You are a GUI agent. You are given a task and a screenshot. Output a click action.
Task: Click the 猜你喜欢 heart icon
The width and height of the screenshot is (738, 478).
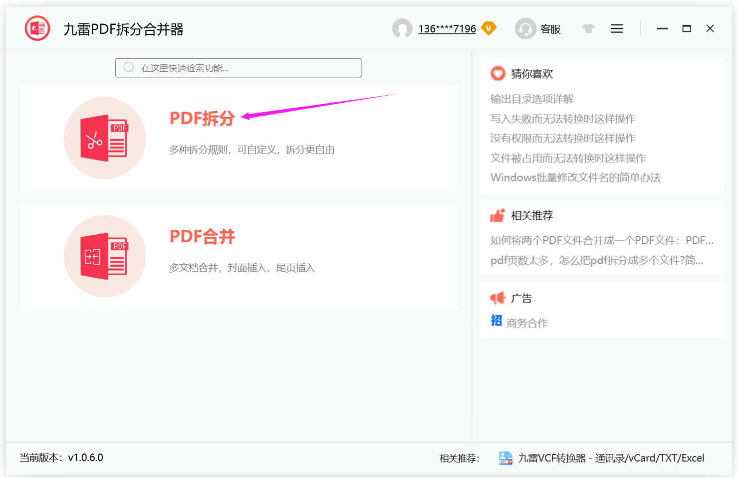click(x=498, y=74)
